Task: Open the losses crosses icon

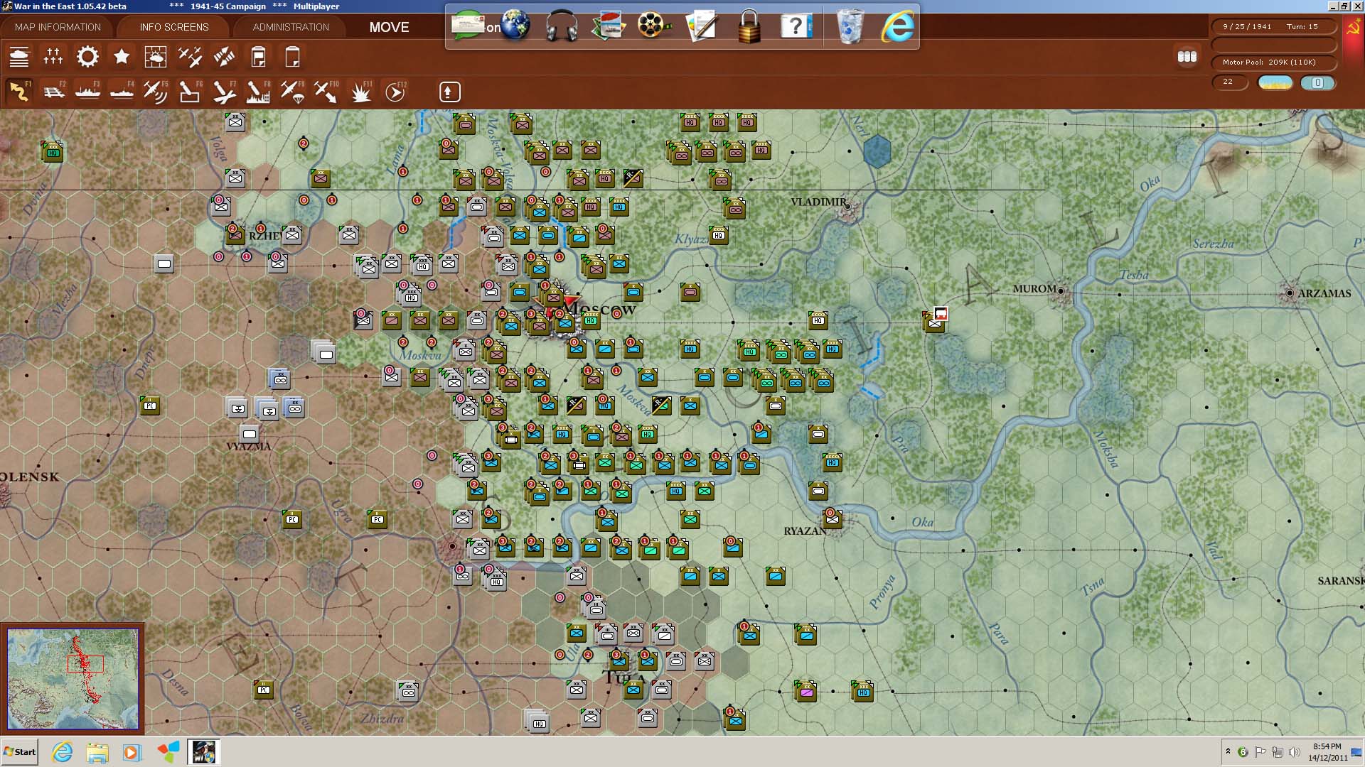Action: pos(53,57)
